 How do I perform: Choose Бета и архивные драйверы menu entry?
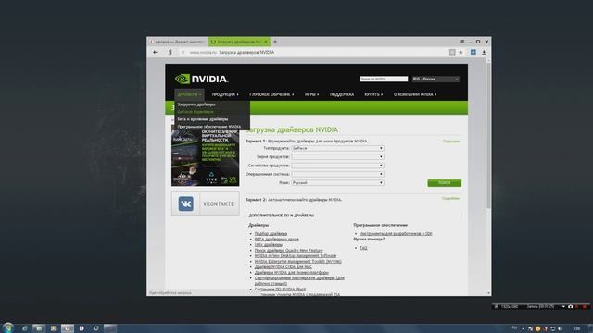click(203, 119)
